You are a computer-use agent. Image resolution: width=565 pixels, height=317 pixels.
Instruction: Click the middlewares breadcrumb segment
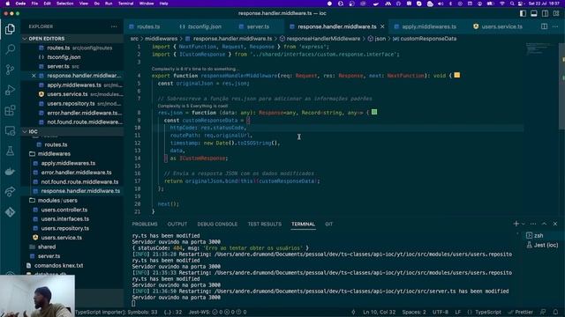coord(161,39)
